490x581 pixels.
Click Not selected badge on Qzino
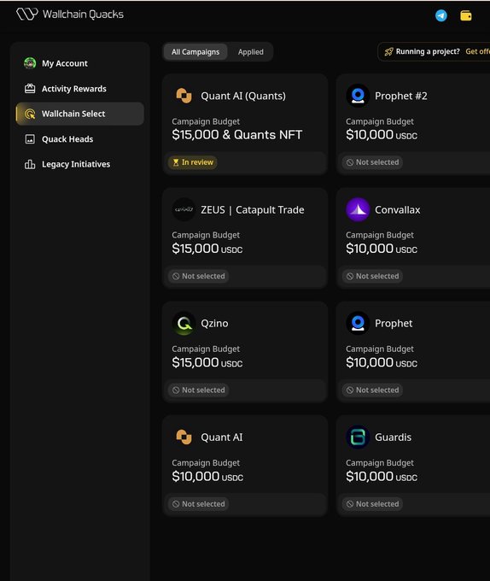point(199,390)
